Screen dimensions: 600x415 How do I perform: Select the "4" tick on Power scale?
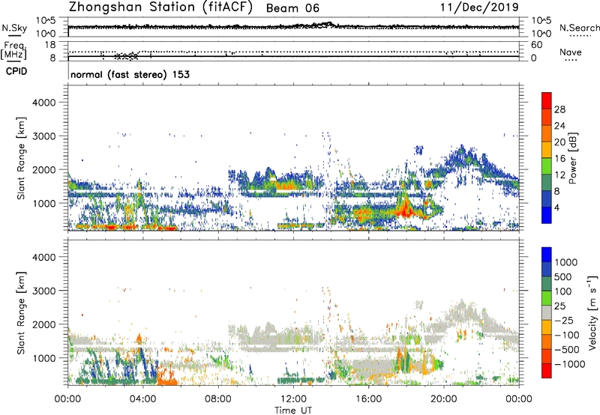[x=556, y=207]
